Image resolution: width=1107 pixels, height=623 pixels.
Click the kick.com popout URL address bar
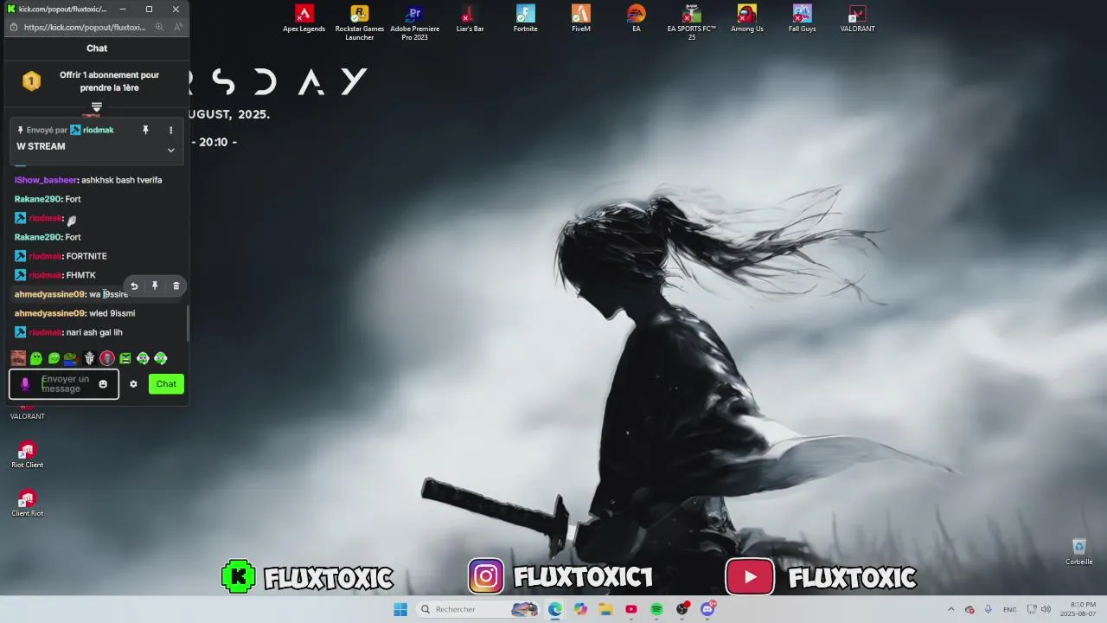coord(85,27)
